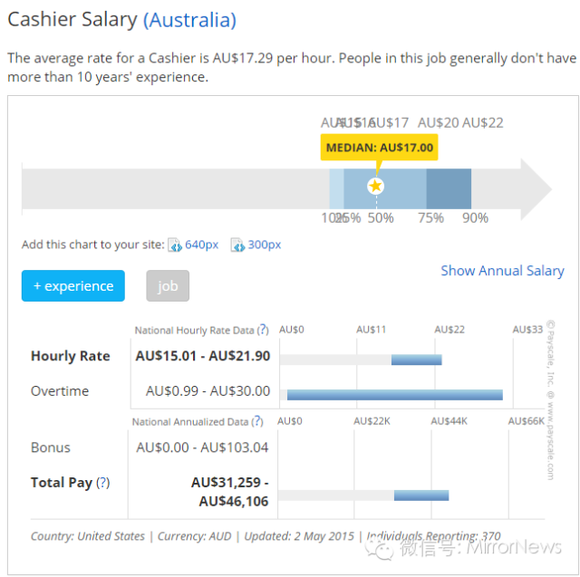Click the dark blue 75%-90% chart segment
This screenshot has width=580, height=577.
(x=449, y=189)
